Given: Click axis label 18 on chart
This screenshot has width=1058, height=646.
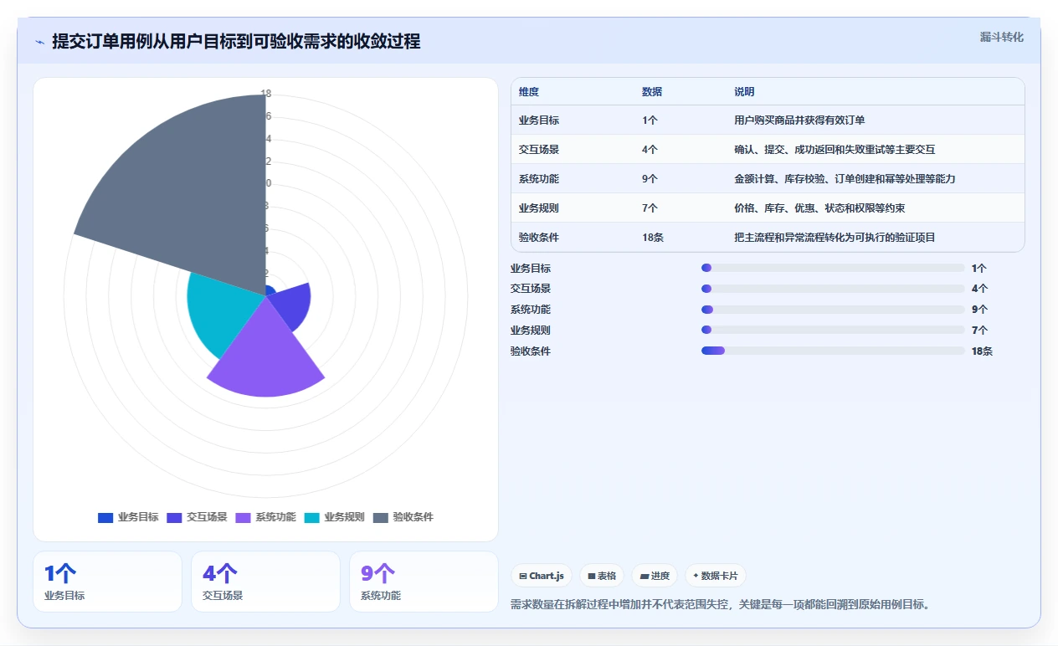Looking at the screenshot, I should tap(266, 94).
